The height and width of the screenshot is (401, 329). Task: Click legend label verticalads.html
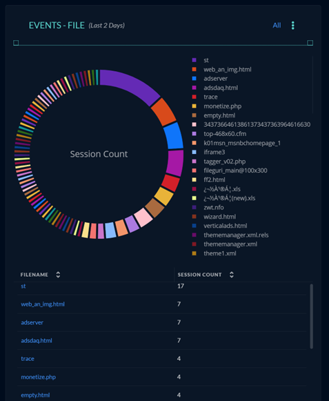pyautogui.click(x=226, y=226)
